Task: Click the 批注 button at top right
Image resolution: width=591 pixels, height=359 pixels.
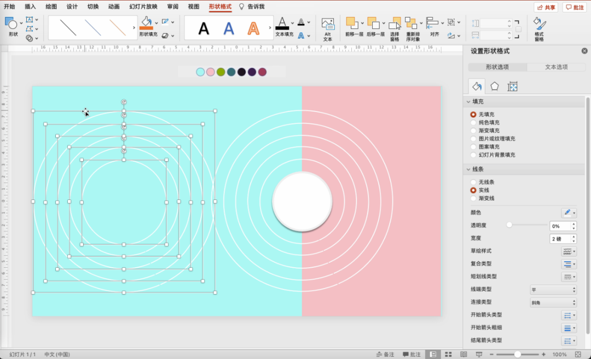Action: coord(575,7)
